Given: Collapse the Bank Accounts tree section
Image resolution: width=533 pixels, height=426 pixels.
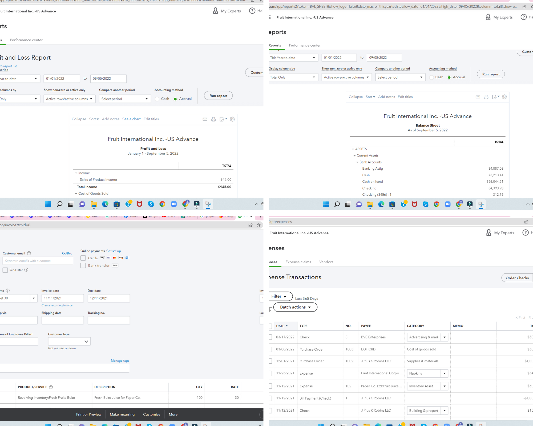Looking at the screenshot, I should pos(357,162).
